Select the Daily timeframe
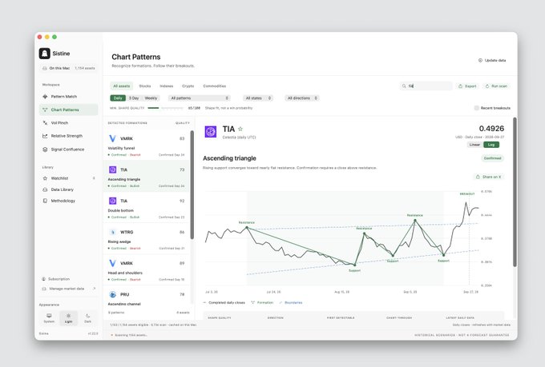Screen dimensions: 545x367 pos(118,98)
